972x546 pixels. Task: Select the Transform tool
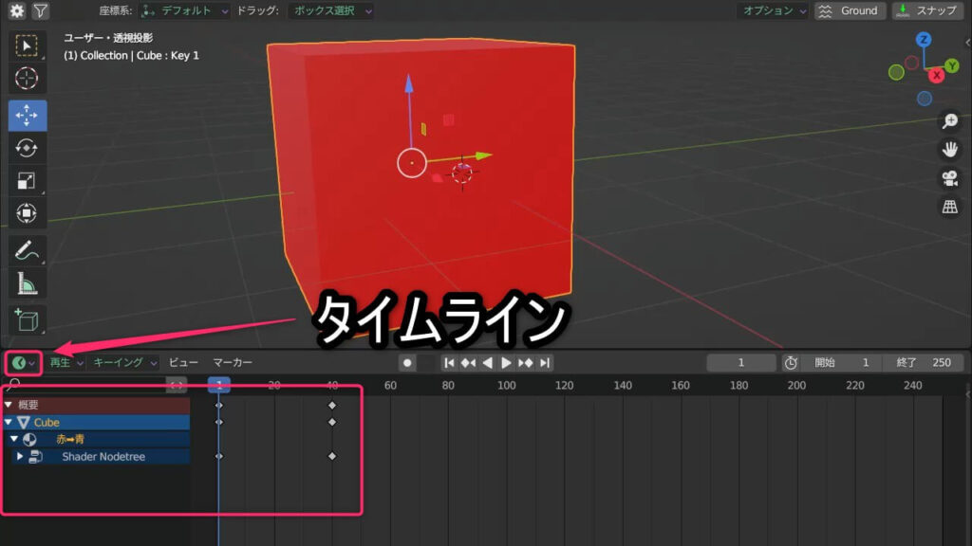(x=27, y=213)
